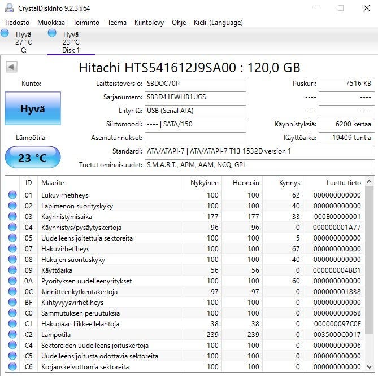378x376 pixels.
Task: Click the CrystalDiskInfo title bar app icon
Action: (x=9, y=8)
